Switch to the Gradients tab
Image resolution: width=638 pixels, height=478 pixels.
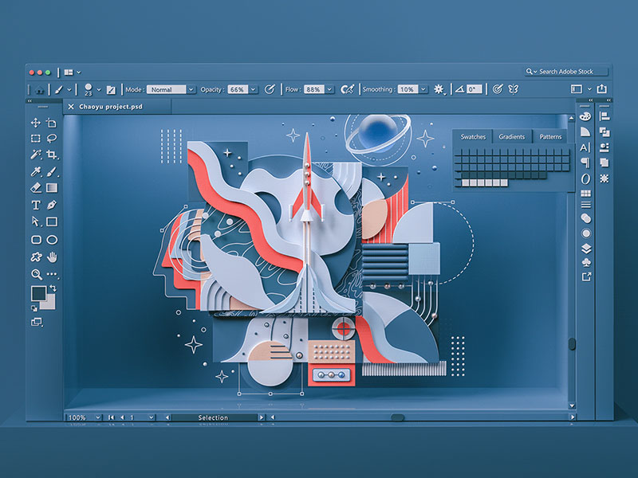pos(512,137)
